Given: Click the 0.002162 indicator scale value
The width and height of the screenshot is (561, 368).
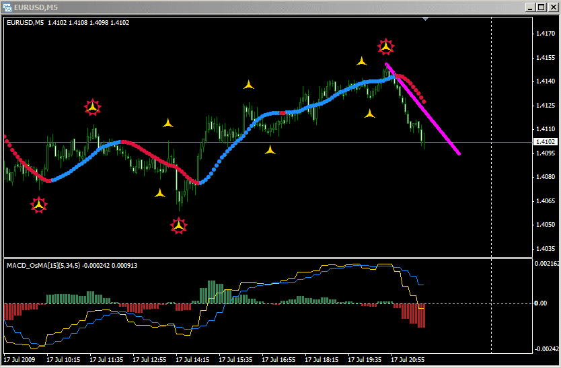Looking at the screenshot, I should point(547,264).
